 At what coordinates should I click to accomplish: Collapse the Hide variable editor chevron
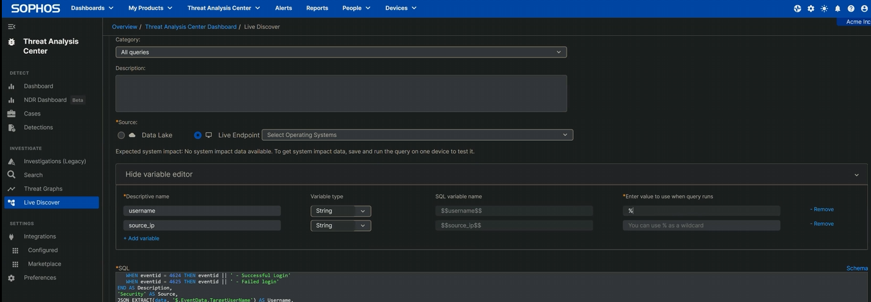pyautogui.click(x=857, y=175)
